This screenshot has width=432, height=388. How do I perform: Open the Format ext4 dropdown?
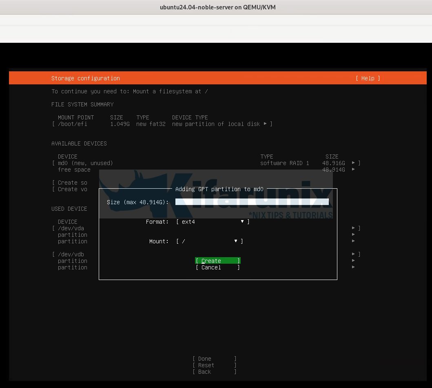[x=213, y=222]
